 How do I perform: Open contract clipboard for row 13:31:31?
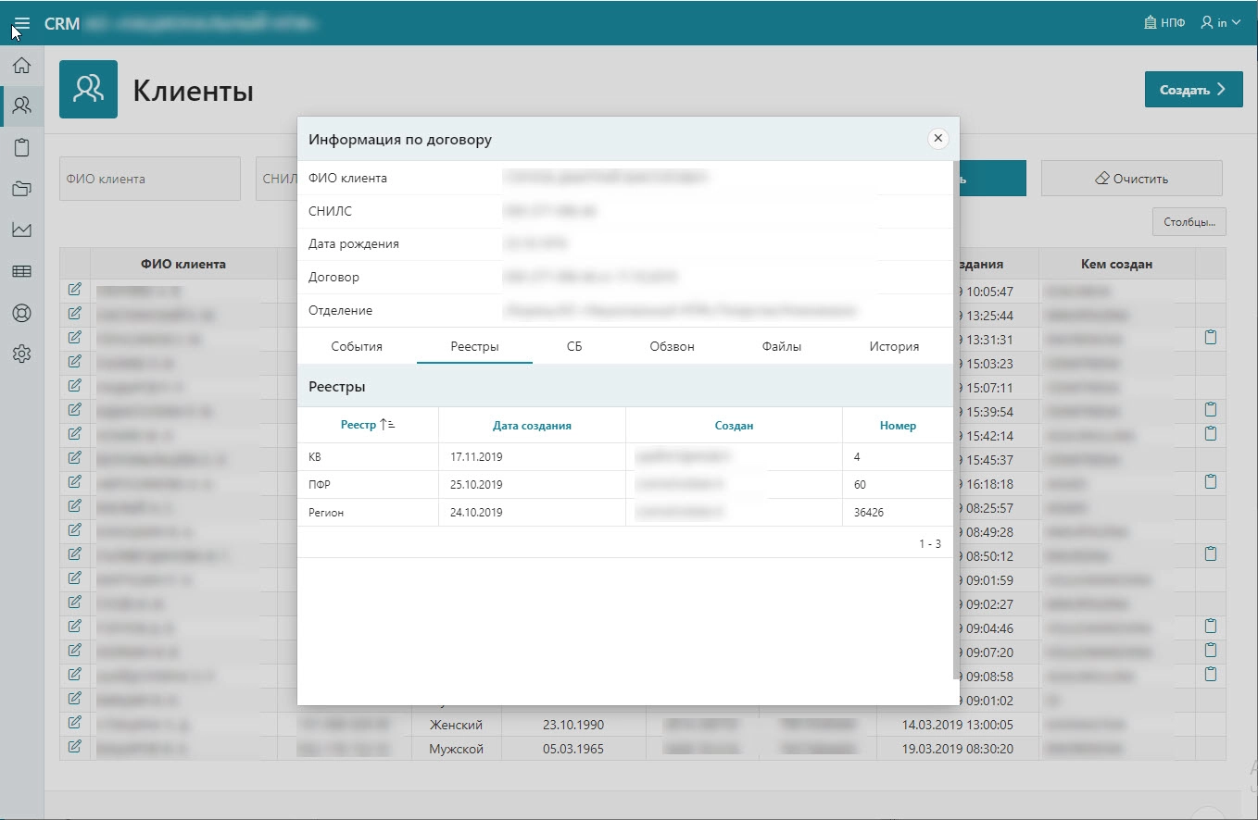(x=1210, y=338)
